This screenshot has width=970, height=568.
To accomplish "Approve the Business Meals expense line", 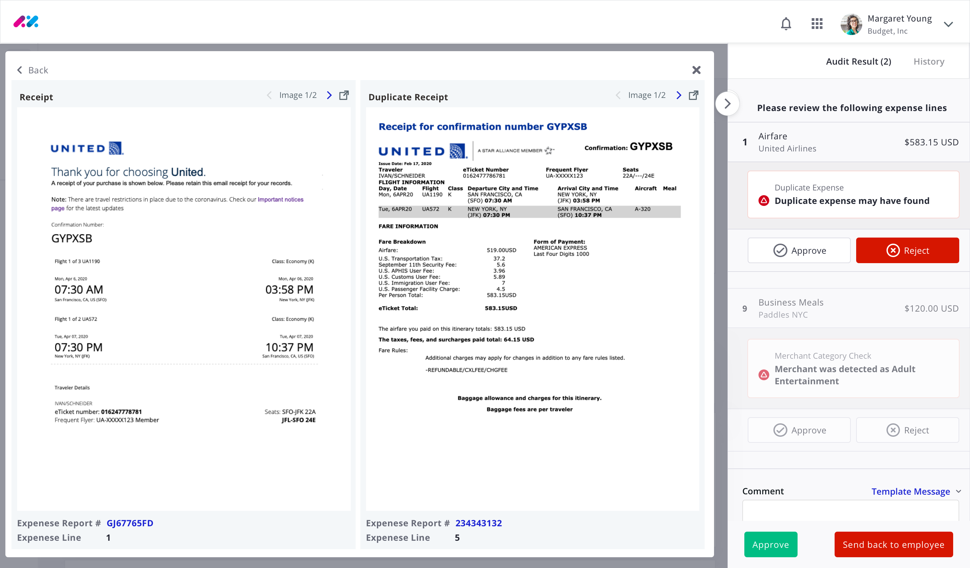I will point(799,430).
